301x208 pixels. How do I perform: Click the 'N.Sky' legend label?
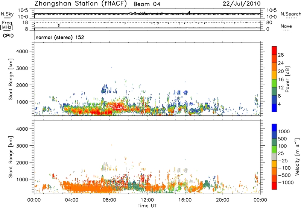[x=7, y=14]
